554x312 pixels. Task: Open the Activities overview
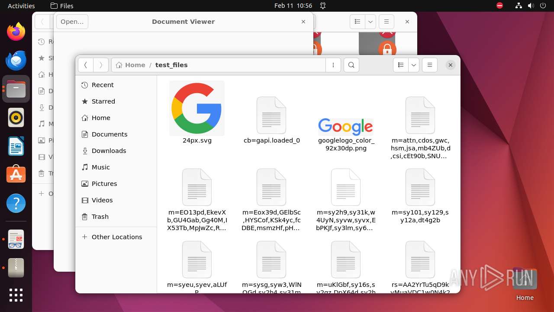point(21,6)
